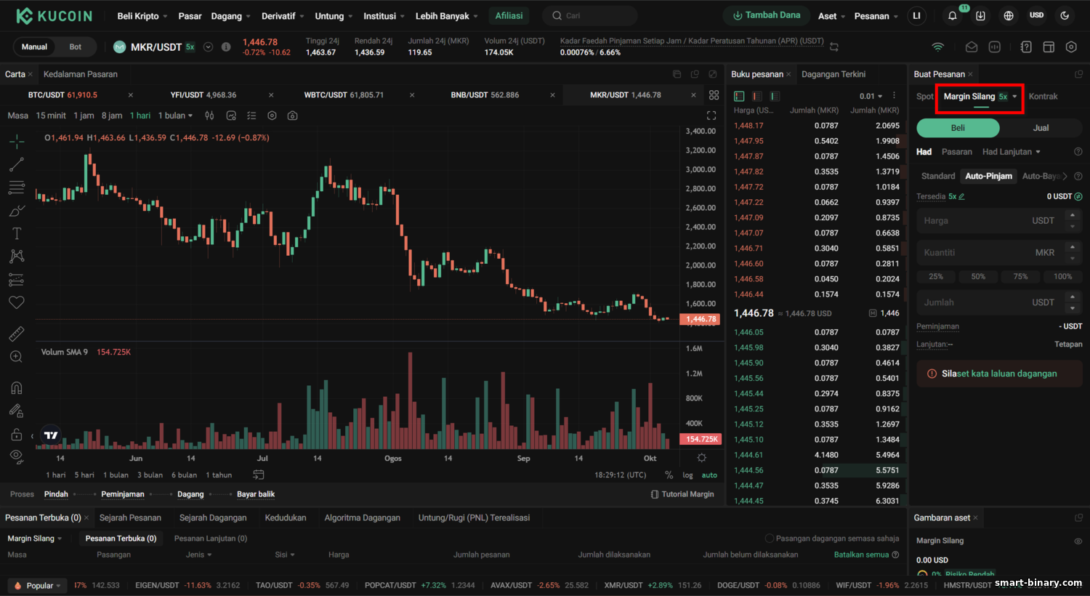The height and width of the screenshot is (596, 1090).
Task: Open the grid layout icon beside tabs
Action: pos(714,95)
